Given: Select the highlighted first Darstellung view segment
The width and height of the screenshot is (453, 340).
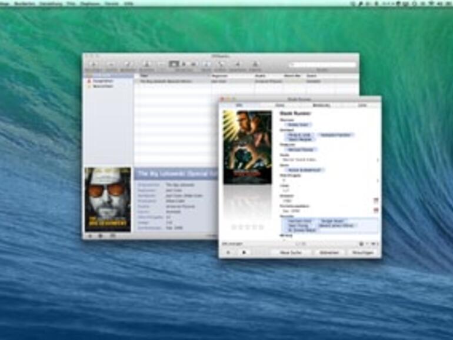Looking at the screenshot, I should pyautogui.click(x=174, y=64).
